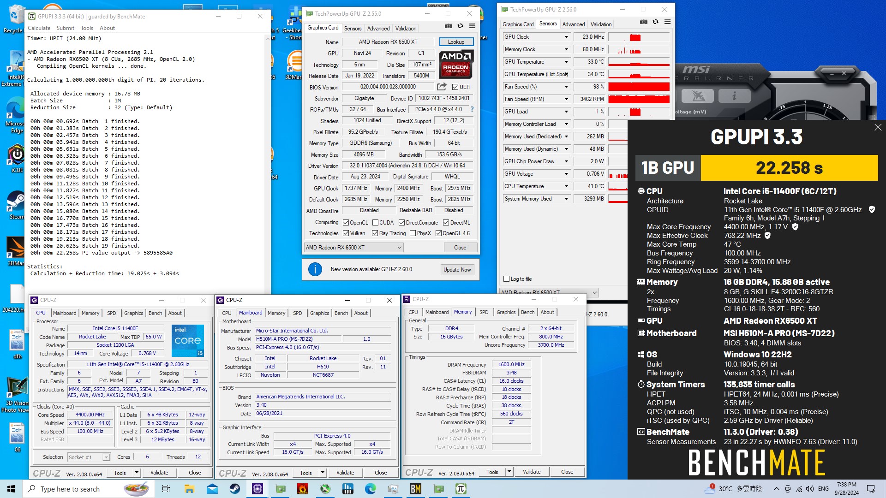Screen dimensions: 886x498
Task: Expand the Memory Clock sensor dropdown
Action: coord(566,49)
